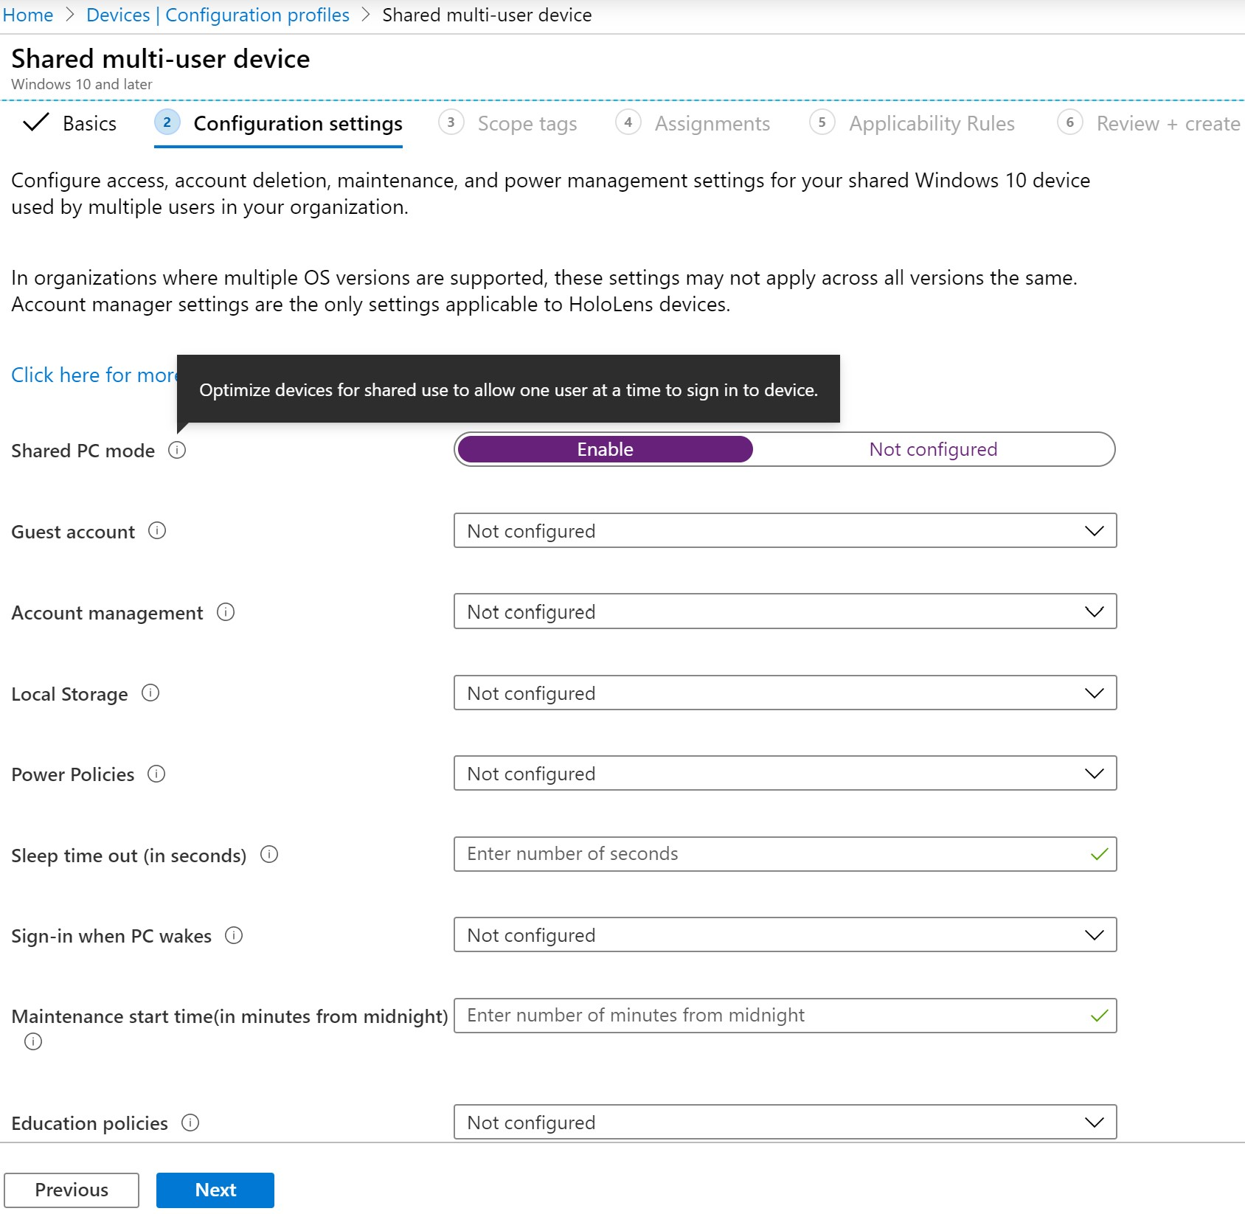Click info icon next to Power Policies

click(x=156, y=774)
